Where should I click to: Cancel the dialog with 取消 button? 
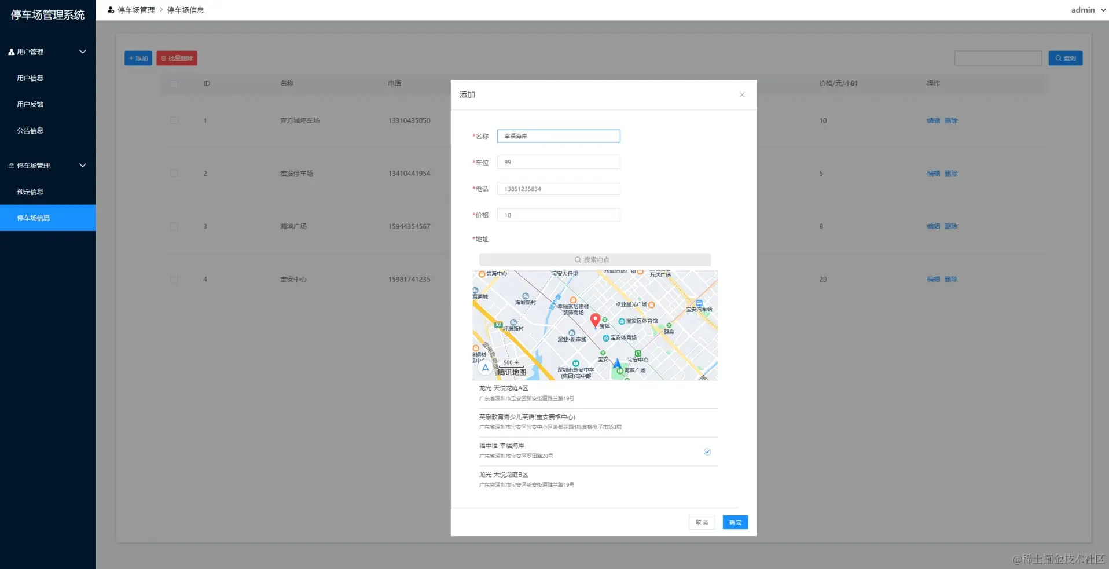coord(702,522)
